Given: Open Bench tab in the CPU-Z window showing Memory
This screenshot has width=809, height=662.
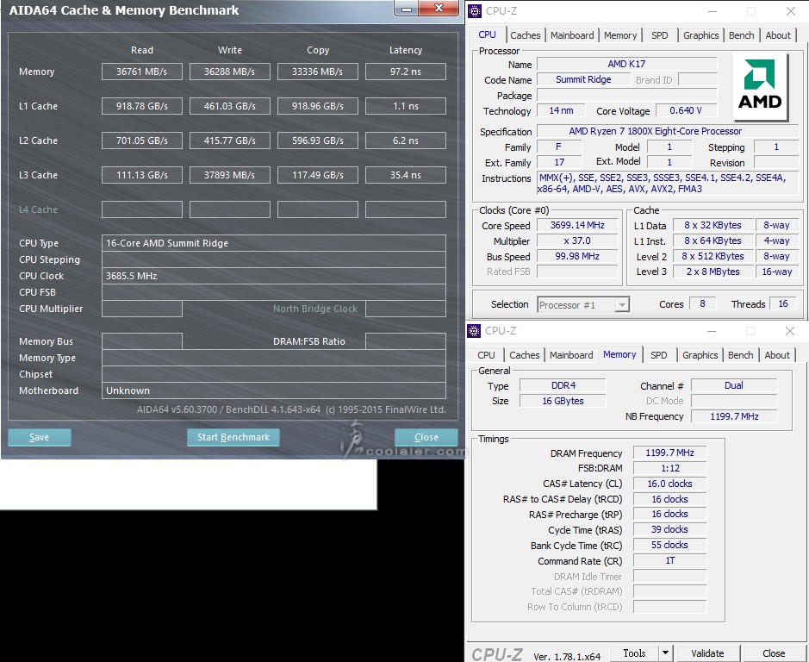Looking at the screenshot, I should click(740, 355).
